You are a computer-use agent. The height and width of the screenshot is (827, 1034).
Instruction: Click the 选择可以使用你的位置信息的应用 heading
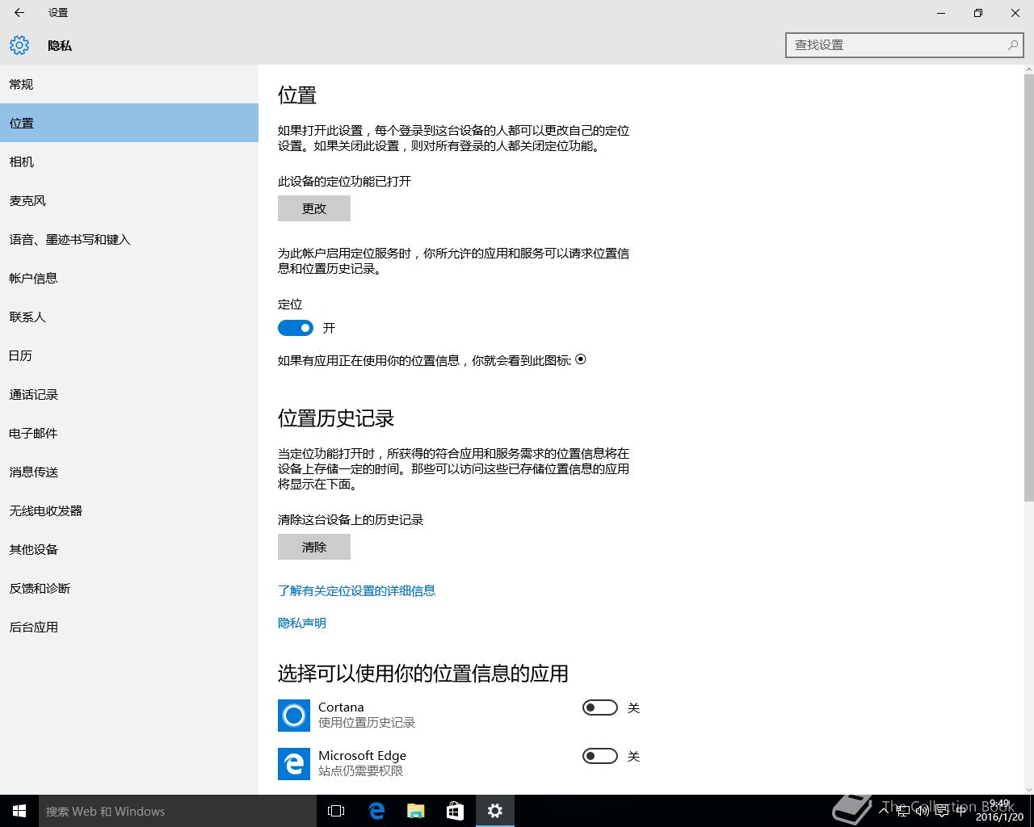423,674
